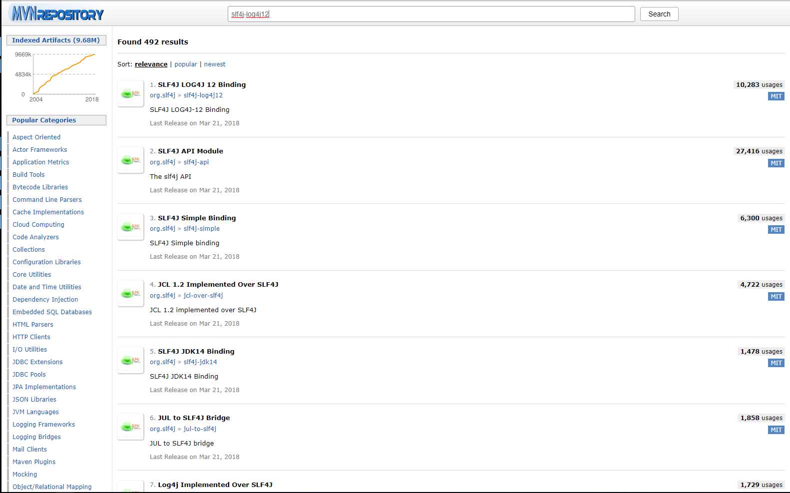Open Dependency Injection category
The image size is (790, 493).
(45, 300)
